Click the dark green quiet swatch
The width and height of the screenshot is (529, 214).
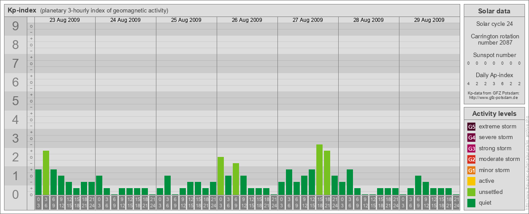tap(471, 203)
